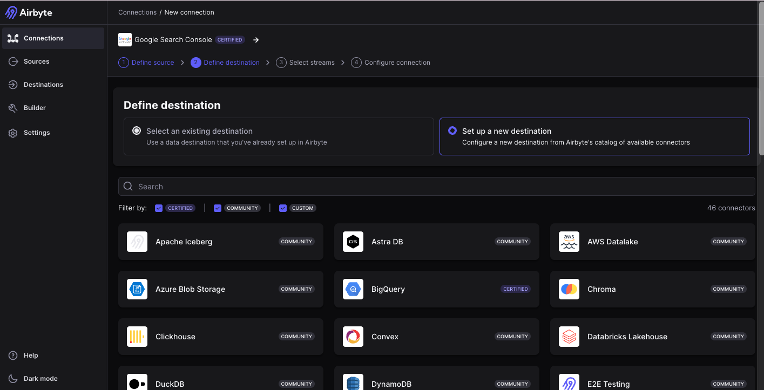The image size is (764, 390).
Task: Click the search magnifier icon
Action: 128,186
